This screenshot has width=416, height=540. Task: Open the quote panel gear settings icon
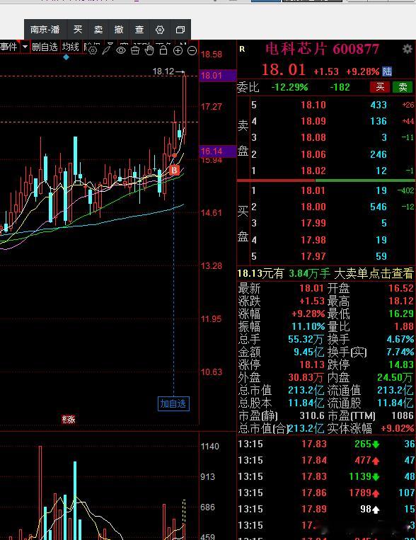[x=408, y=49]
